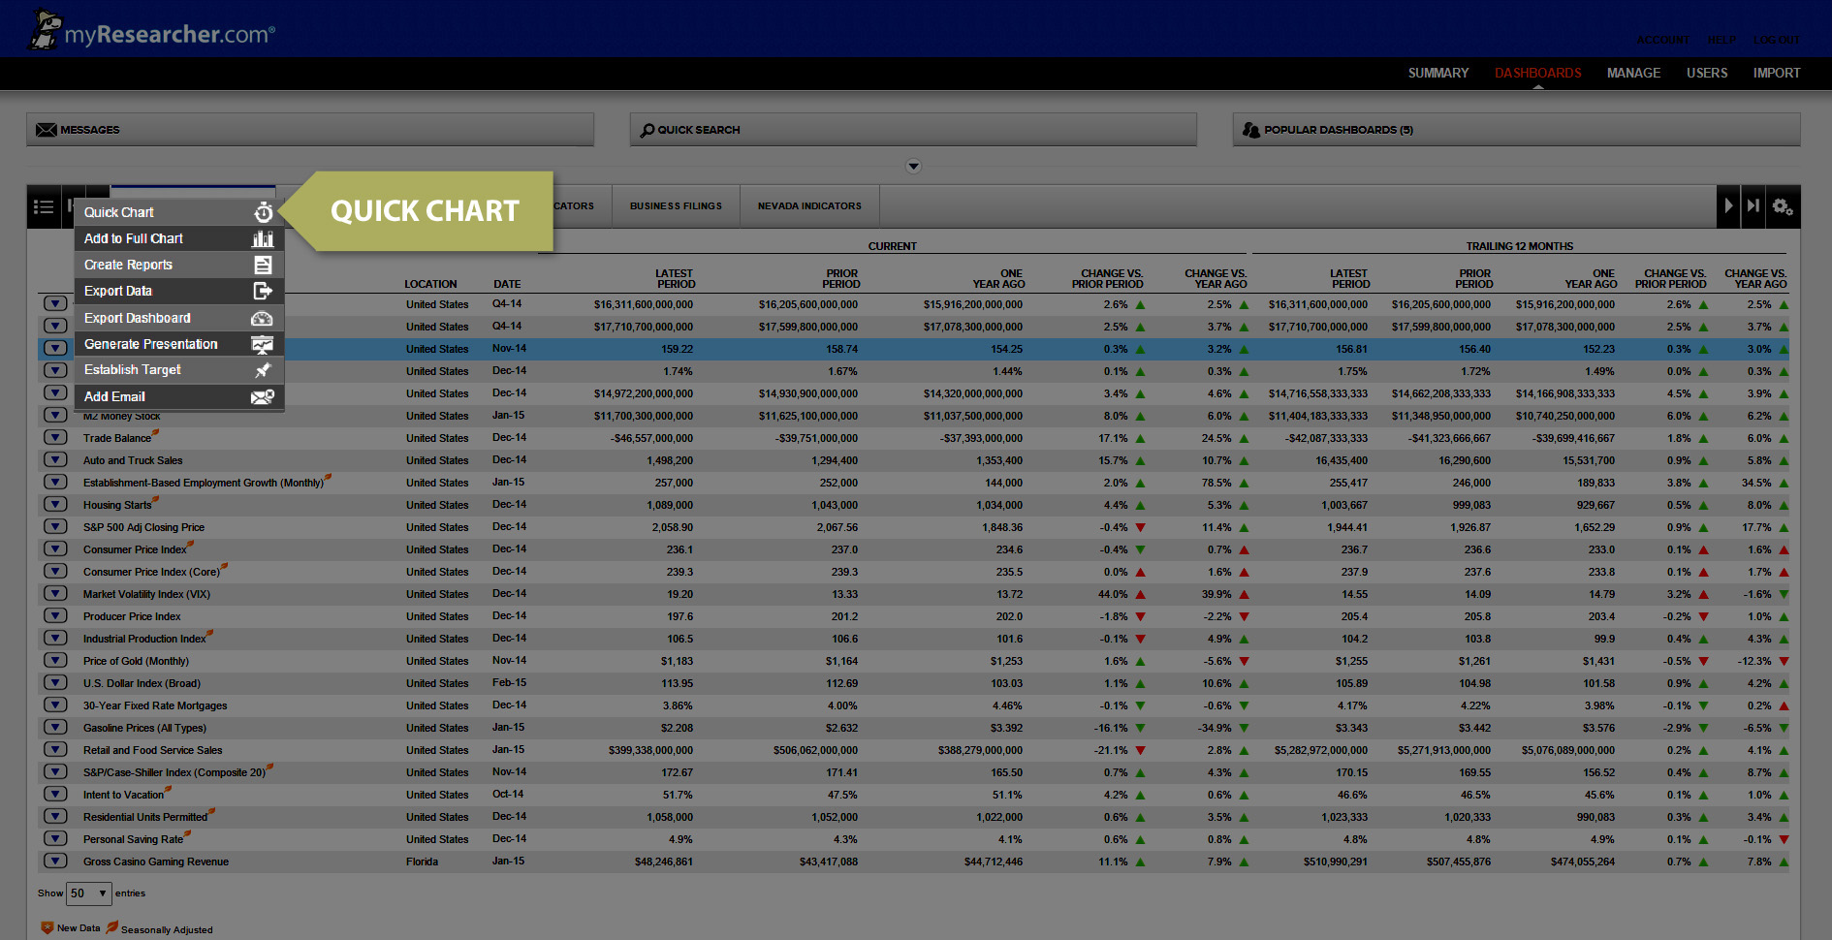The width and height of the screenshot is (1832, 940).
Task: Open the Import navigation item
Action: pos(1777,73)
